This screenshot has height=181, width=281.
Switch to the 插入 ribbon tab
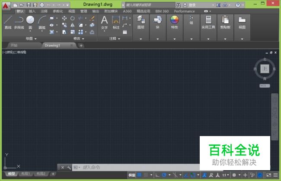click(32, 11)
